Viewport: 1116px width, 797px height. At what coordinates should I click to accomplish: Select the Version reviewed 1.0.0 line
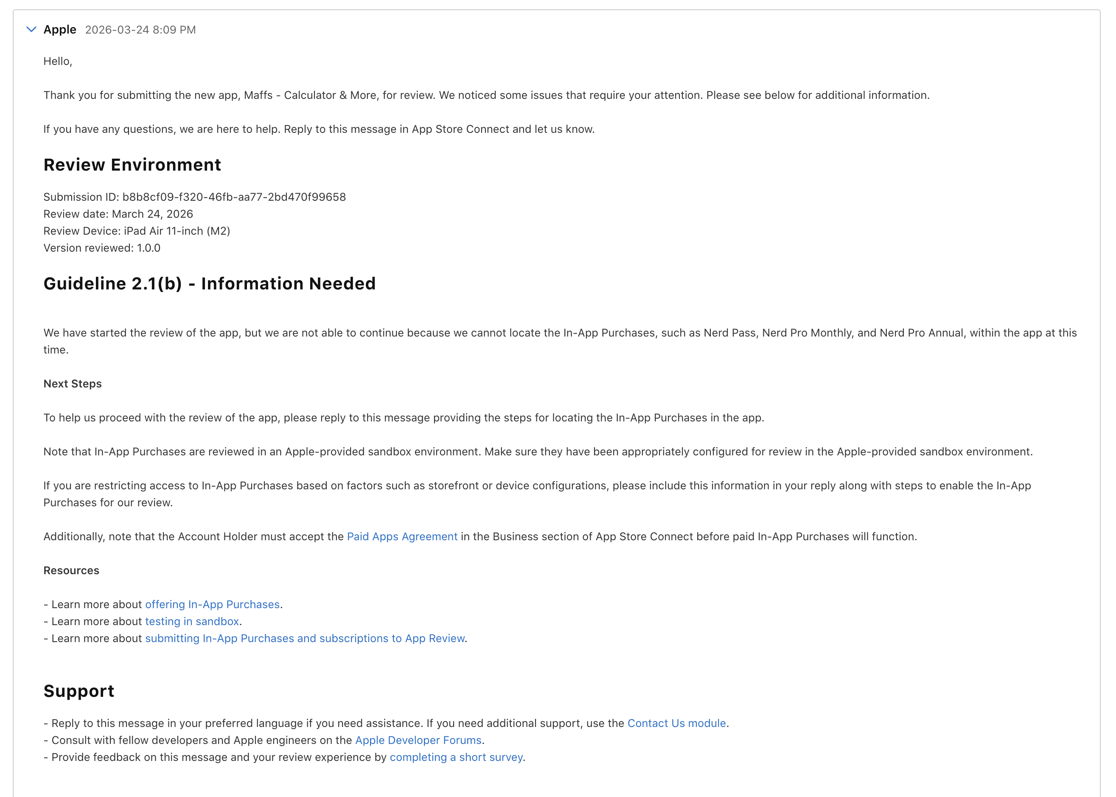pos(101,248)
